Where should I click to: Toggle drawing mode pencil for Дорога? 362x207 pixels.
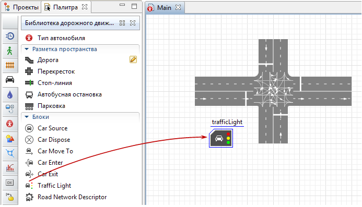pos(133,60)
